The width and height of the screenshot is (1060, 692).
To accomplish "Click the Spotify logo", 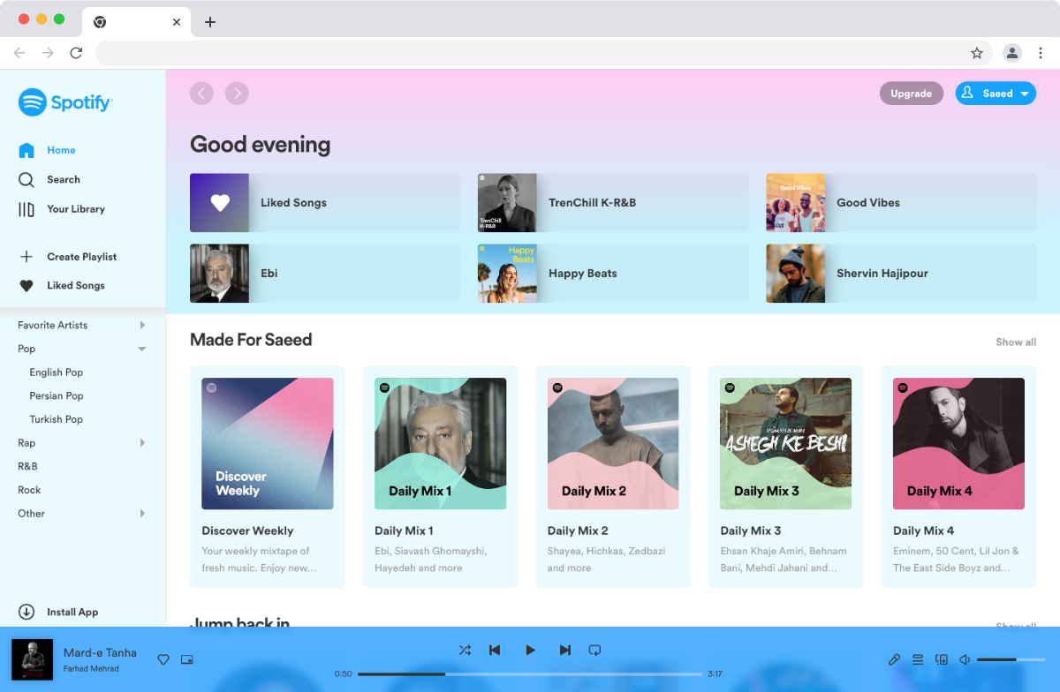I will [65, 102].
